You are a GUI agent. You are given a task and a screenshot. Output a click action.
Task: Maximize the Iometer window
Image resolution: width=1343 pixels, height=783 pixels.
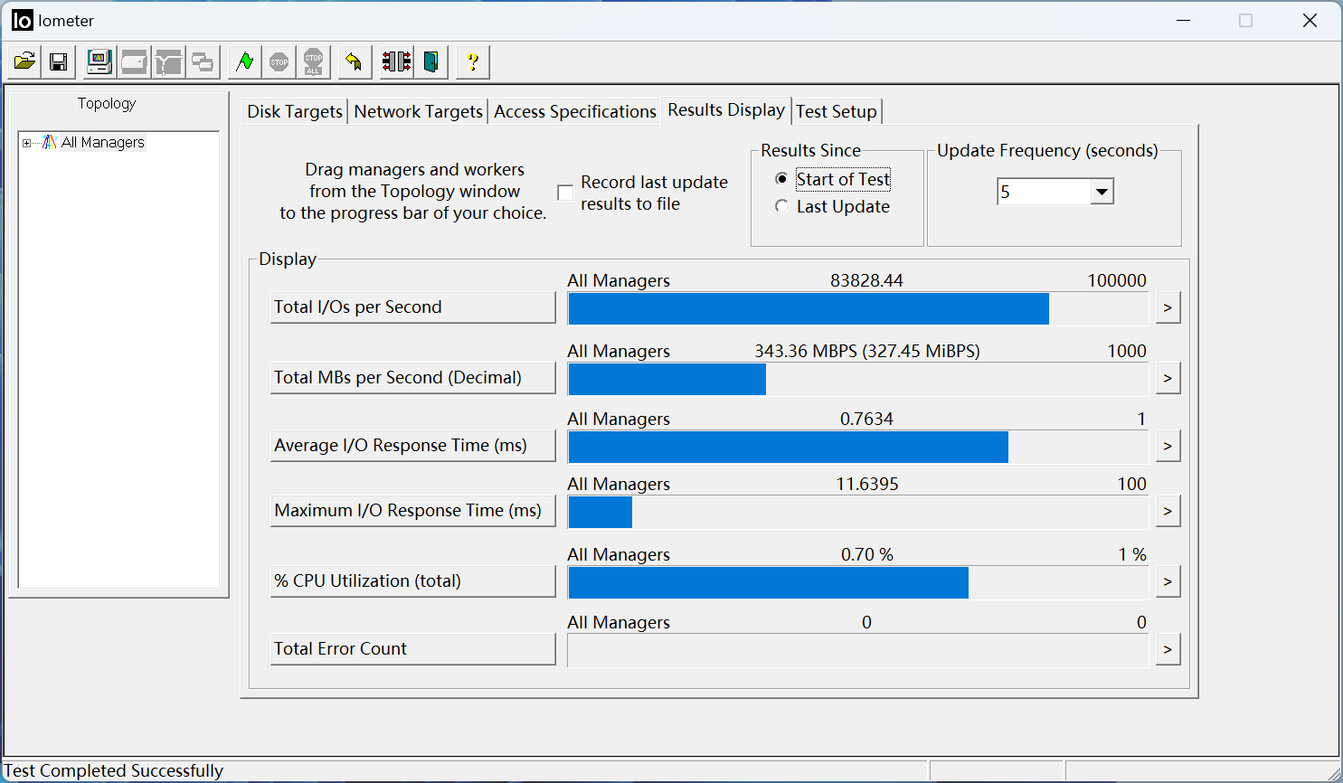[x=1245, y=21]
